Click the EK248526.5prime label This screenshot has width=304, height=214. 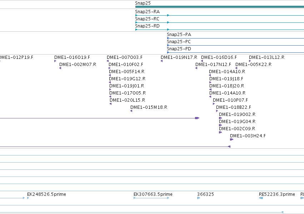[46, 194]
